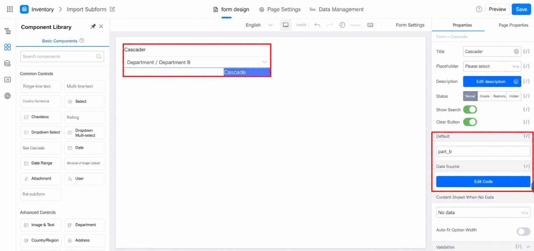
Task: Enable the Auto-fit Option Width switch
Action: click(523, 231)
